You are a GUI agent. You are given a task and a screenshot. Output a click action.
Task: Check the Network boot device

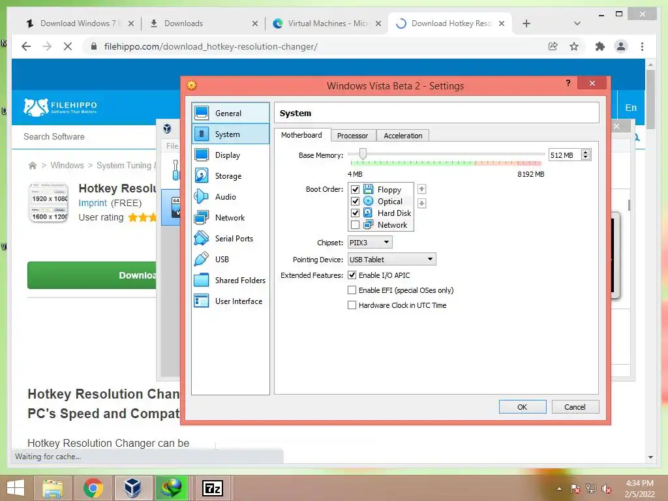355,224
